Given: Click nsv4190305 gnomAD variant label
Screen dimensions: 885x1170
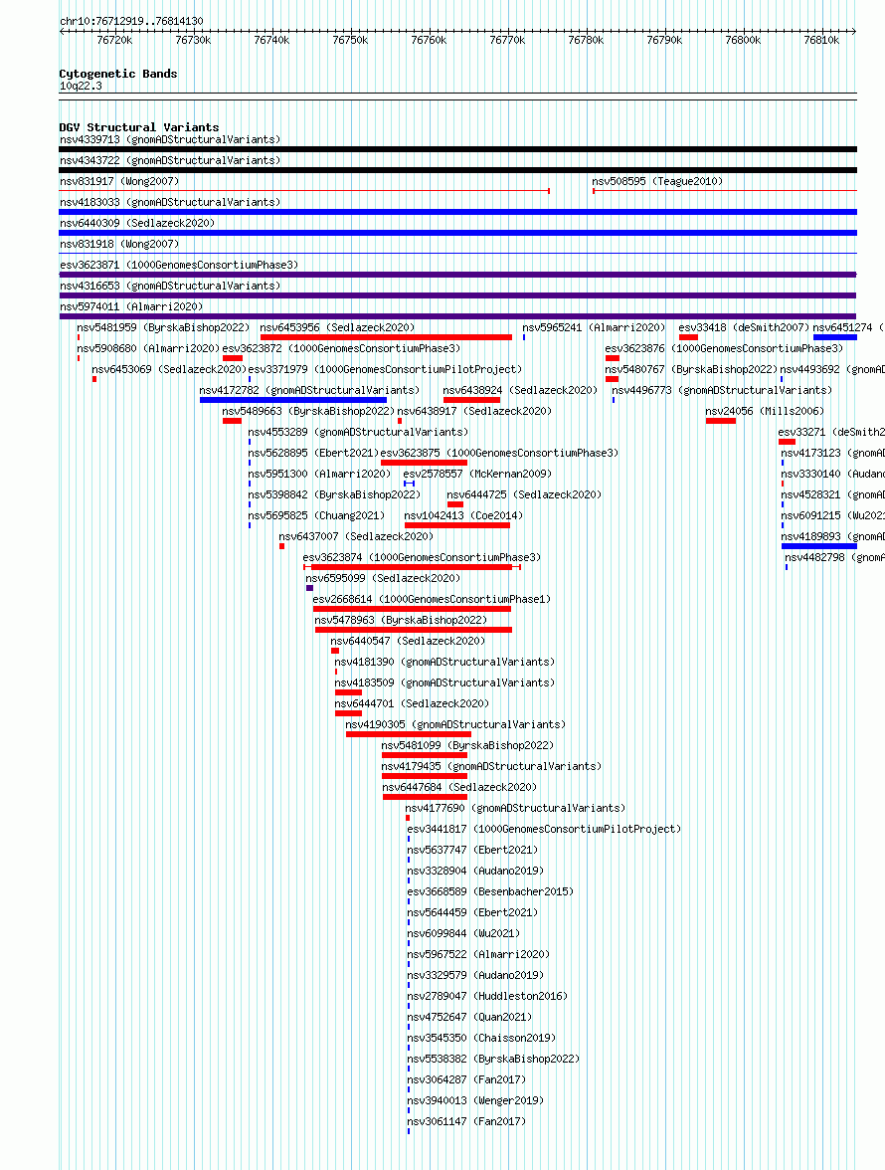Looking at the screenshot, I should click(x=455, y=724).
